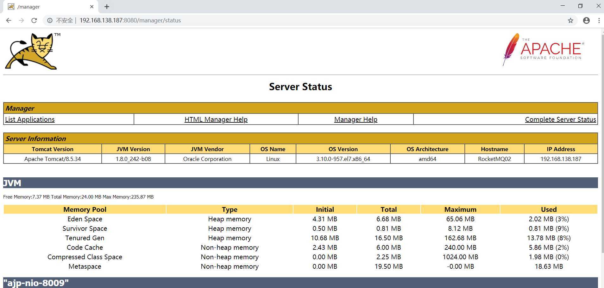Click the Hostname column header
604x288 pixels.
coord(494,149)
